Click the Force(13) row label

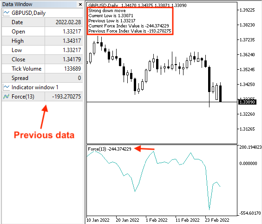[23, 97]
